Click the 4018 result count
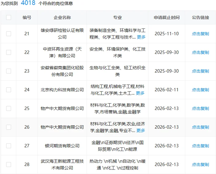Screen dimensions: 216x174 point(28,3)
